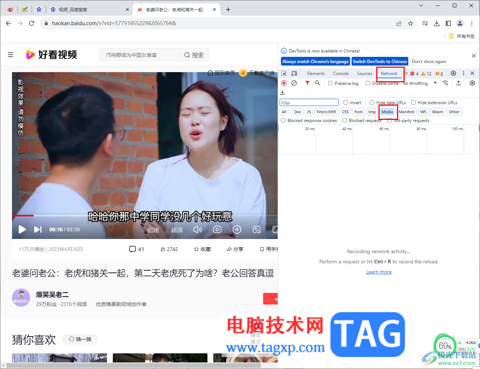480x369 pixels.
Task: Open the hamburger menu on 好看视频
Action: point(11,55)
